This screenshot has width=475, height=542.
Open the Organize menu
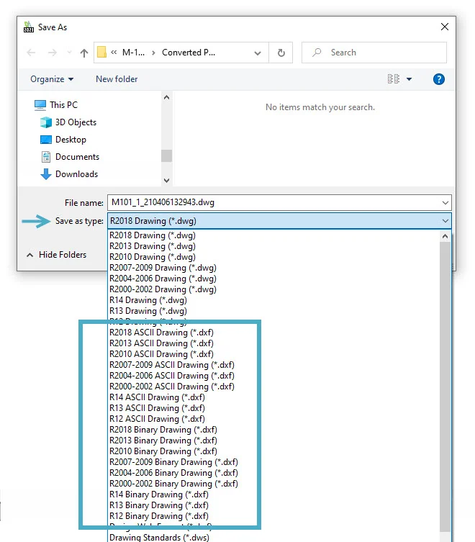[x=52, y=79]
